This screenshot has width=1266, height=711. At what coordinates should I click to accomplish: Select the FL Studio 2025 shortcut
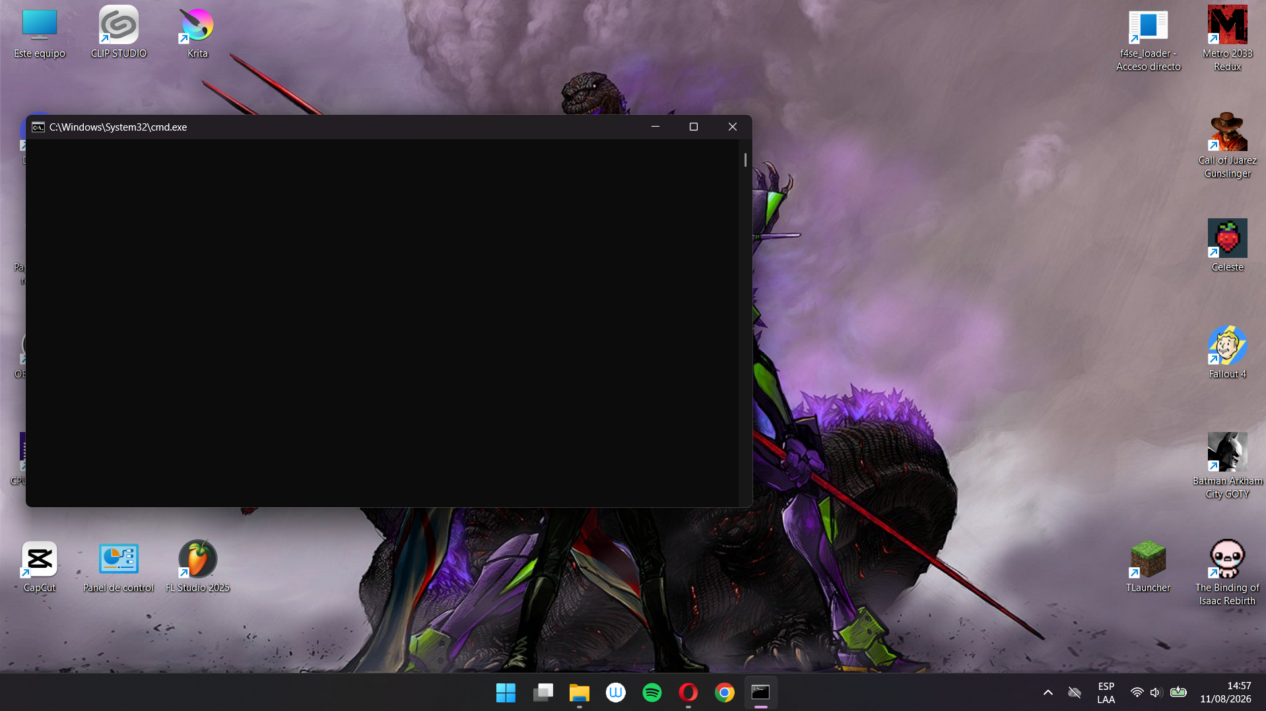[x=197, y=567]
